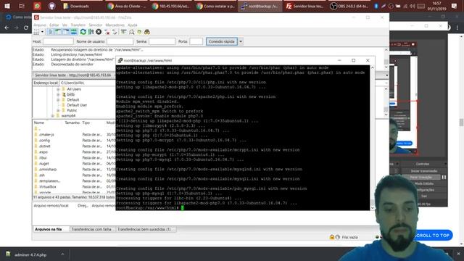Open the Conexão rápida history dropdown arrow
This screenshot has width=464, height=261.
(x=241, y=41)
